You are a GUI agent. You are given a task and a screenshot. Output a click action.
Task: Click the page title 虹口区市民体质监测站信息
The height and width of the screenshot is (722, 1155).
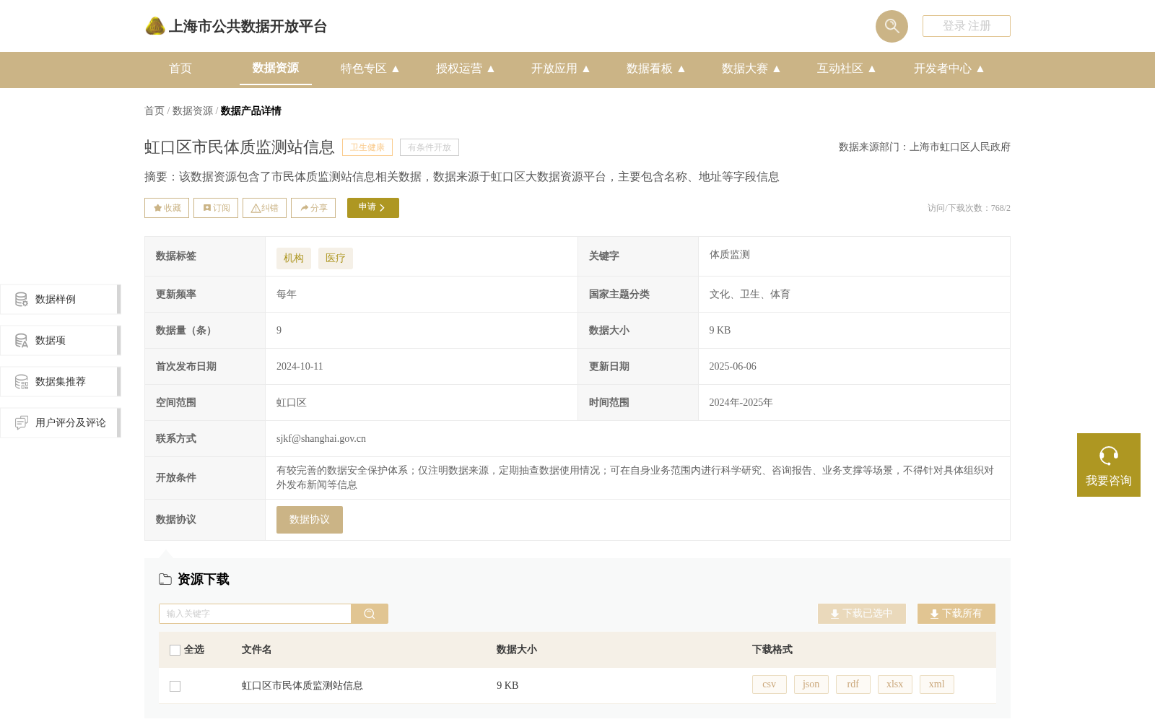click(240, 147)
